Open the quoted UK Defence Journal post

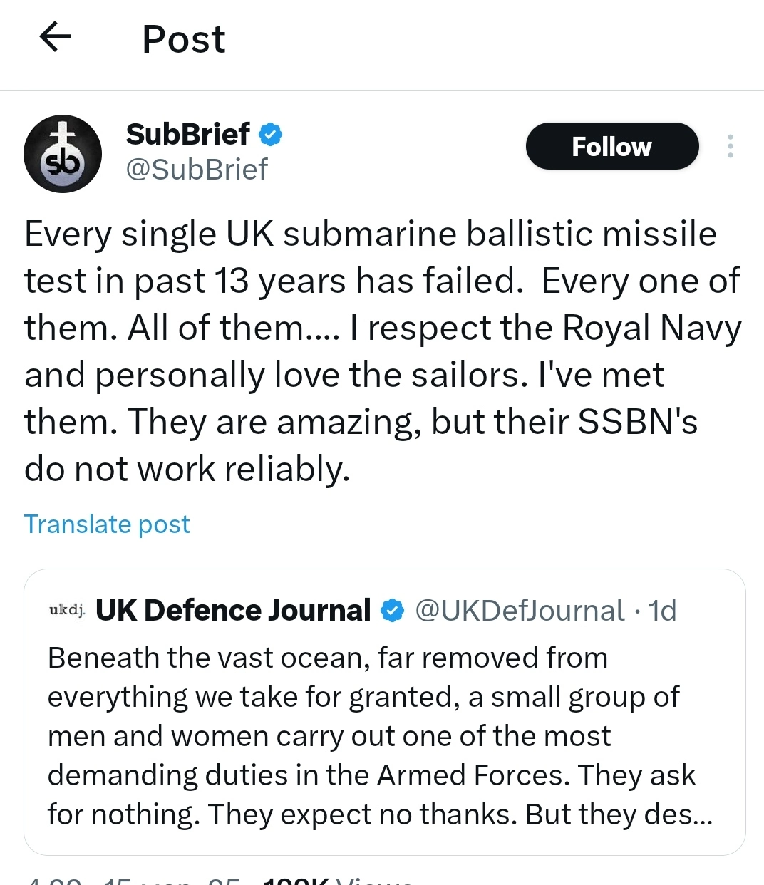(x=384, y=735)
